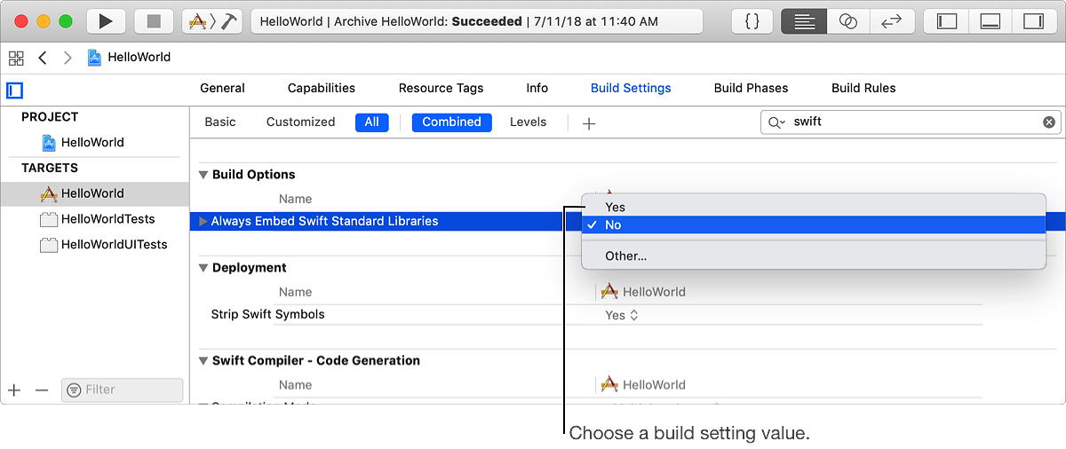Show Basic build settings
The width and height of the screenshot is (1066, 449).
tap(220, 122)
